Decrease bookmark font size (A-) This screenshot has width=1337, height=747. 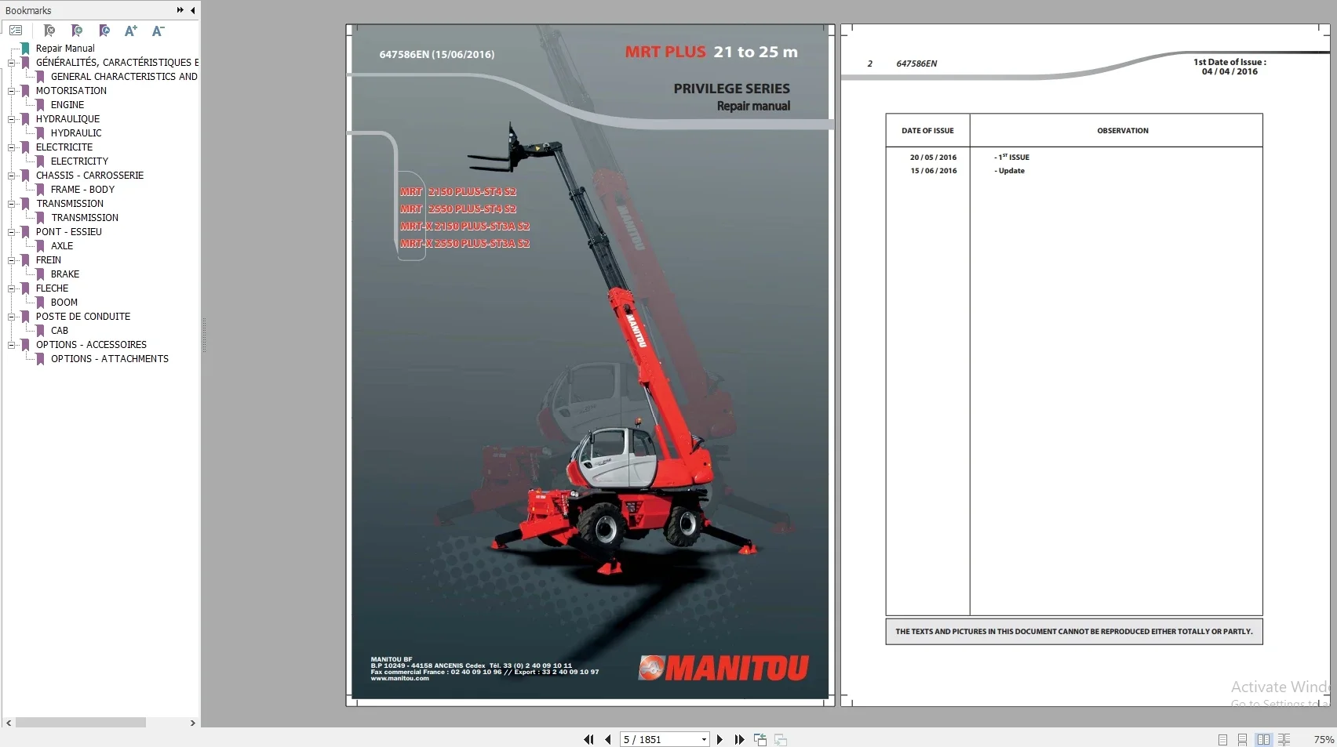click(158, 31)
